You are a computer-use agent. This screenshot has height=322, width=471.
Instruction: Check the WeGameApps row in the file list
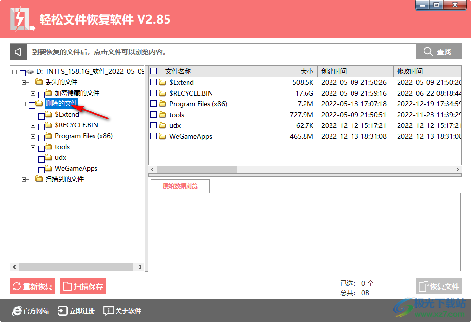[154, 136]
